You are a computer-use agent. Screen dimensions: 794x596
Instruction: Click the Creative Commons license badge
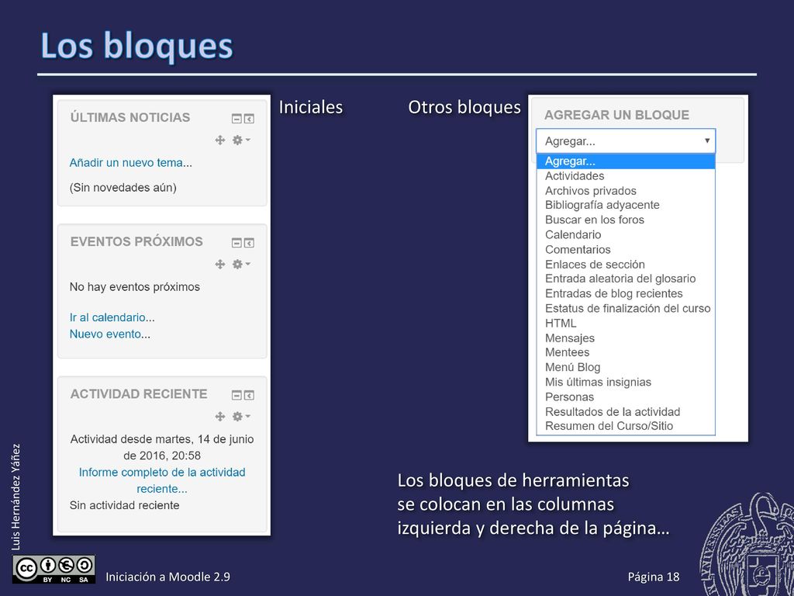click(54, 570)
